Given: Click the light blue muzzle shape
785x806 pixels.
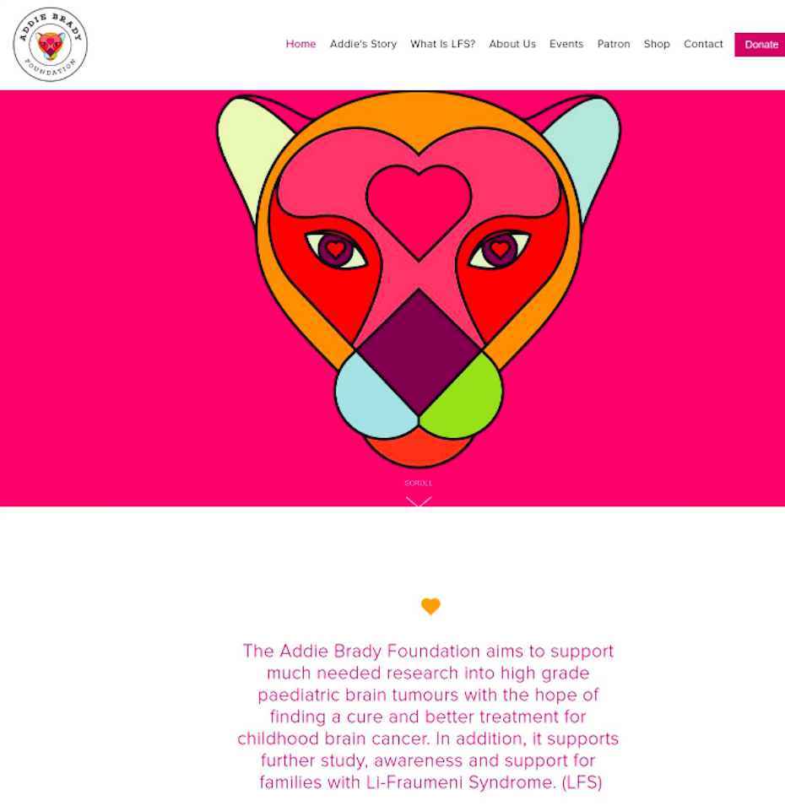Looking at the screenshot, I should pos(376,395).
